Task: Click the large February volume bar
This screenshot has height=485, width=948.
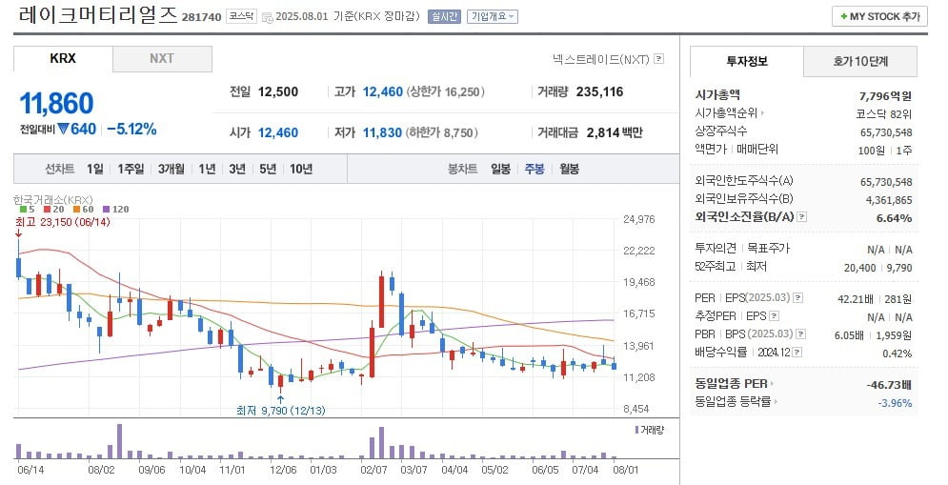Action: click(381, 443)
